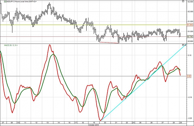Click date label 24 on the time axis
This screenshot has height=126, width=194.
pos(133,123)
